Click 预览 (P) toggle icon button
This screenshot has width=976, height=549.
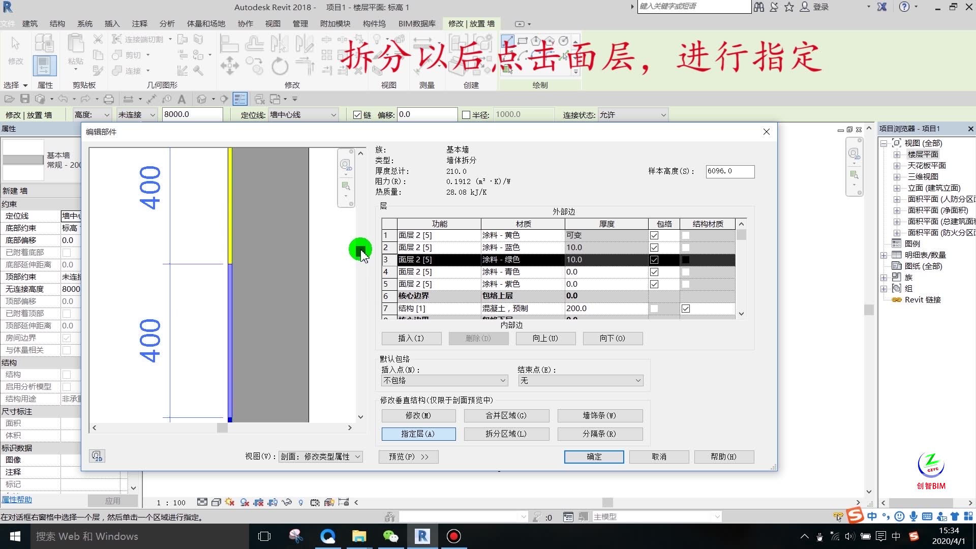tap(408, 456)
